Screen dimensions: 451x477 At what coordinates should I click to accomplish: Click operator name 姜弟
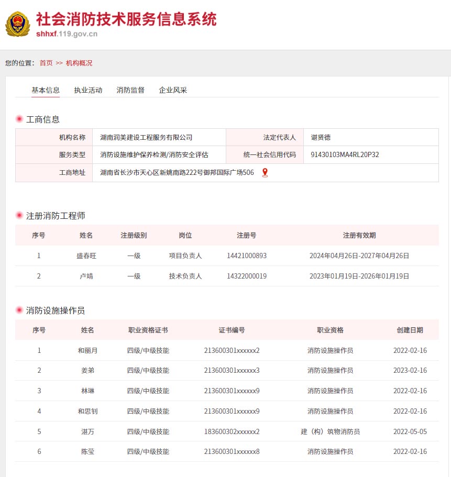(x=87, y=371)
